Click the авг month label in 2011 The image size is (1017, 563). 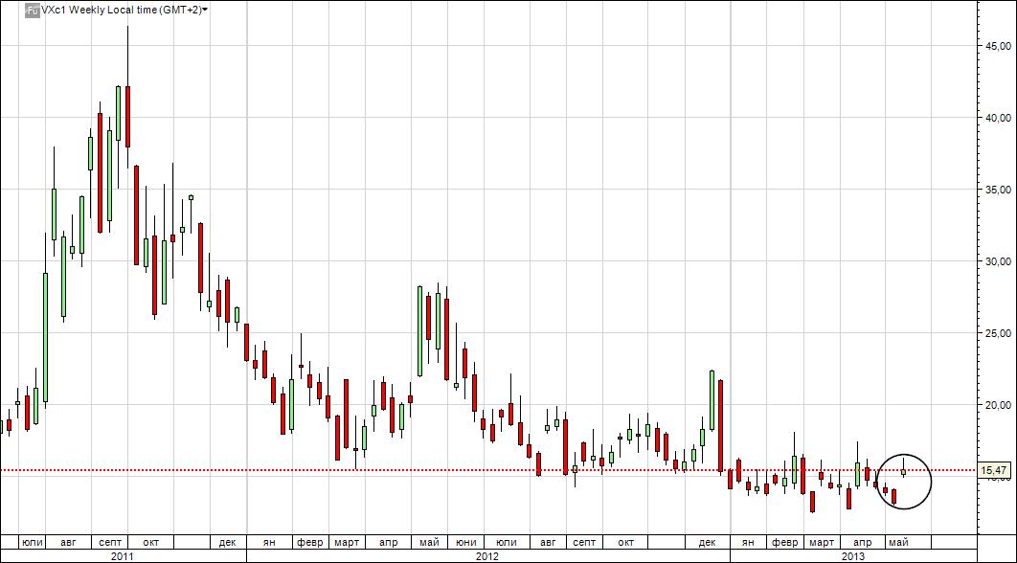tap(67, 542)
